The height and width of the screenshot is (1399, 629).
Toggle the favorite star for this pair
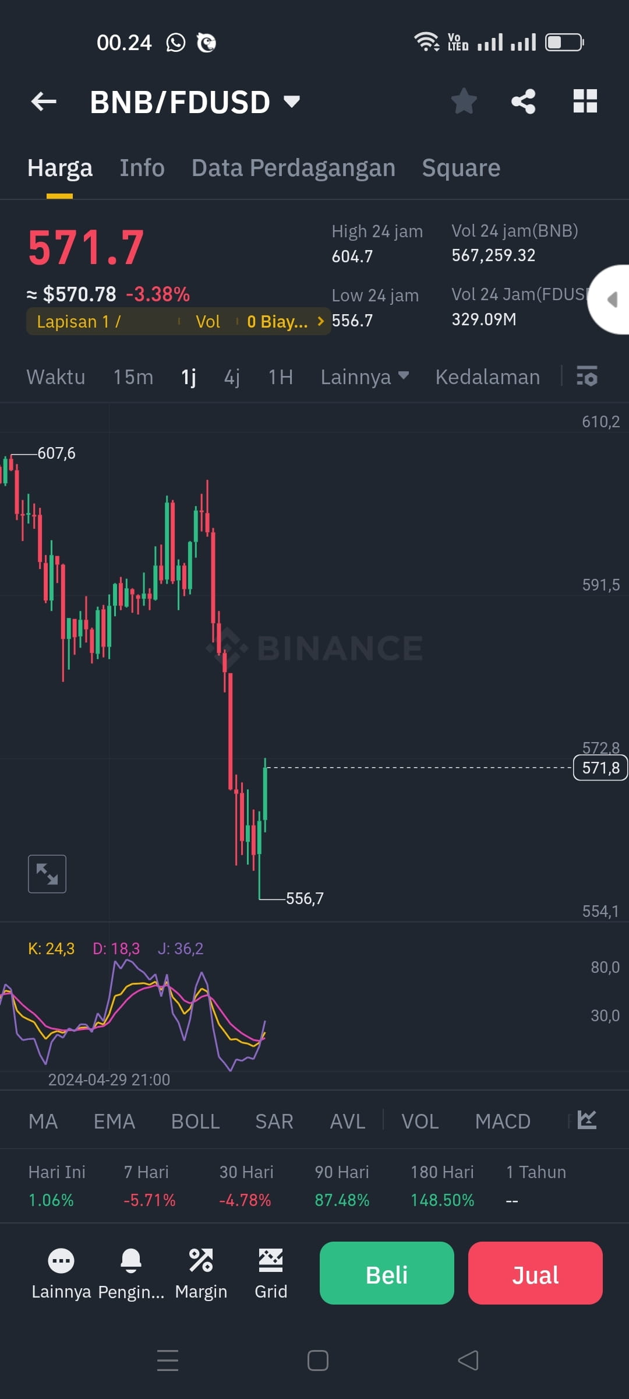point(464,101)
